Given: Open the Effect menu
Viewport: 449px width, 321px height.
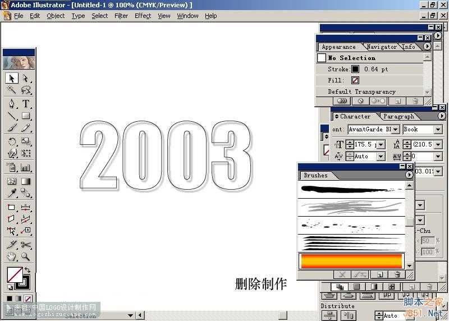Looking at the screenshot, I should coord(143,16).
